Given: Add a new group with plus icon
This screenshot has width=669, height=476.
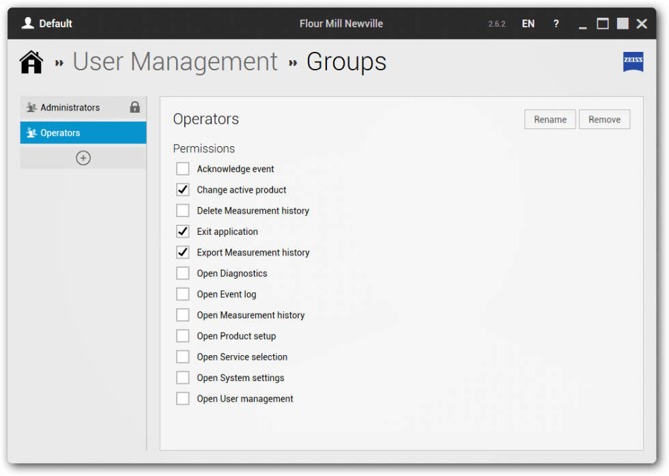Looking at the screenshot, I should point(83,158).
